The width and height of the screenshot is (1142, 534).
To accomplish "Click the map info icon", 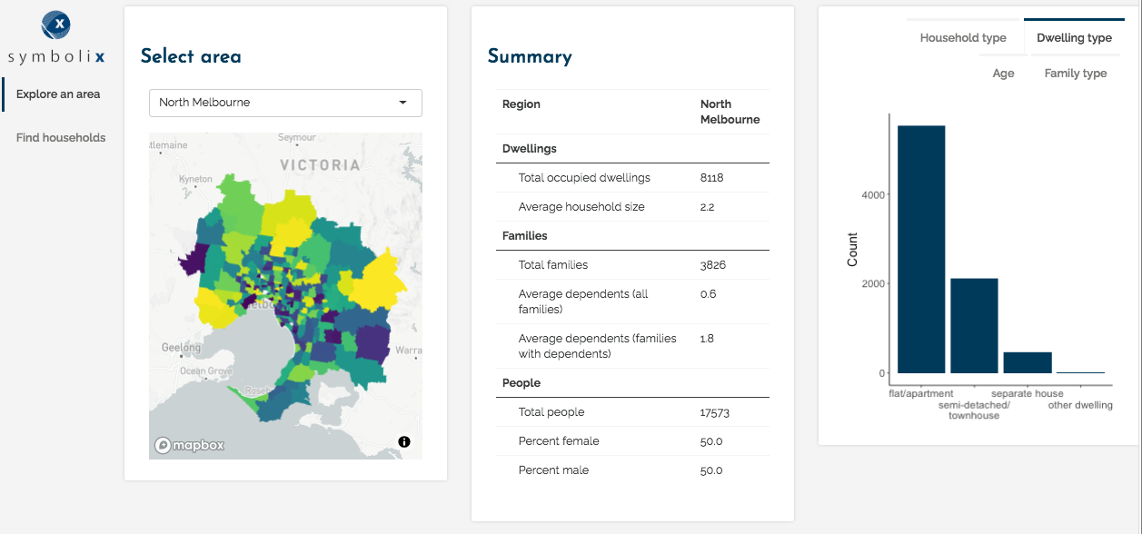I will pos(404,441).
